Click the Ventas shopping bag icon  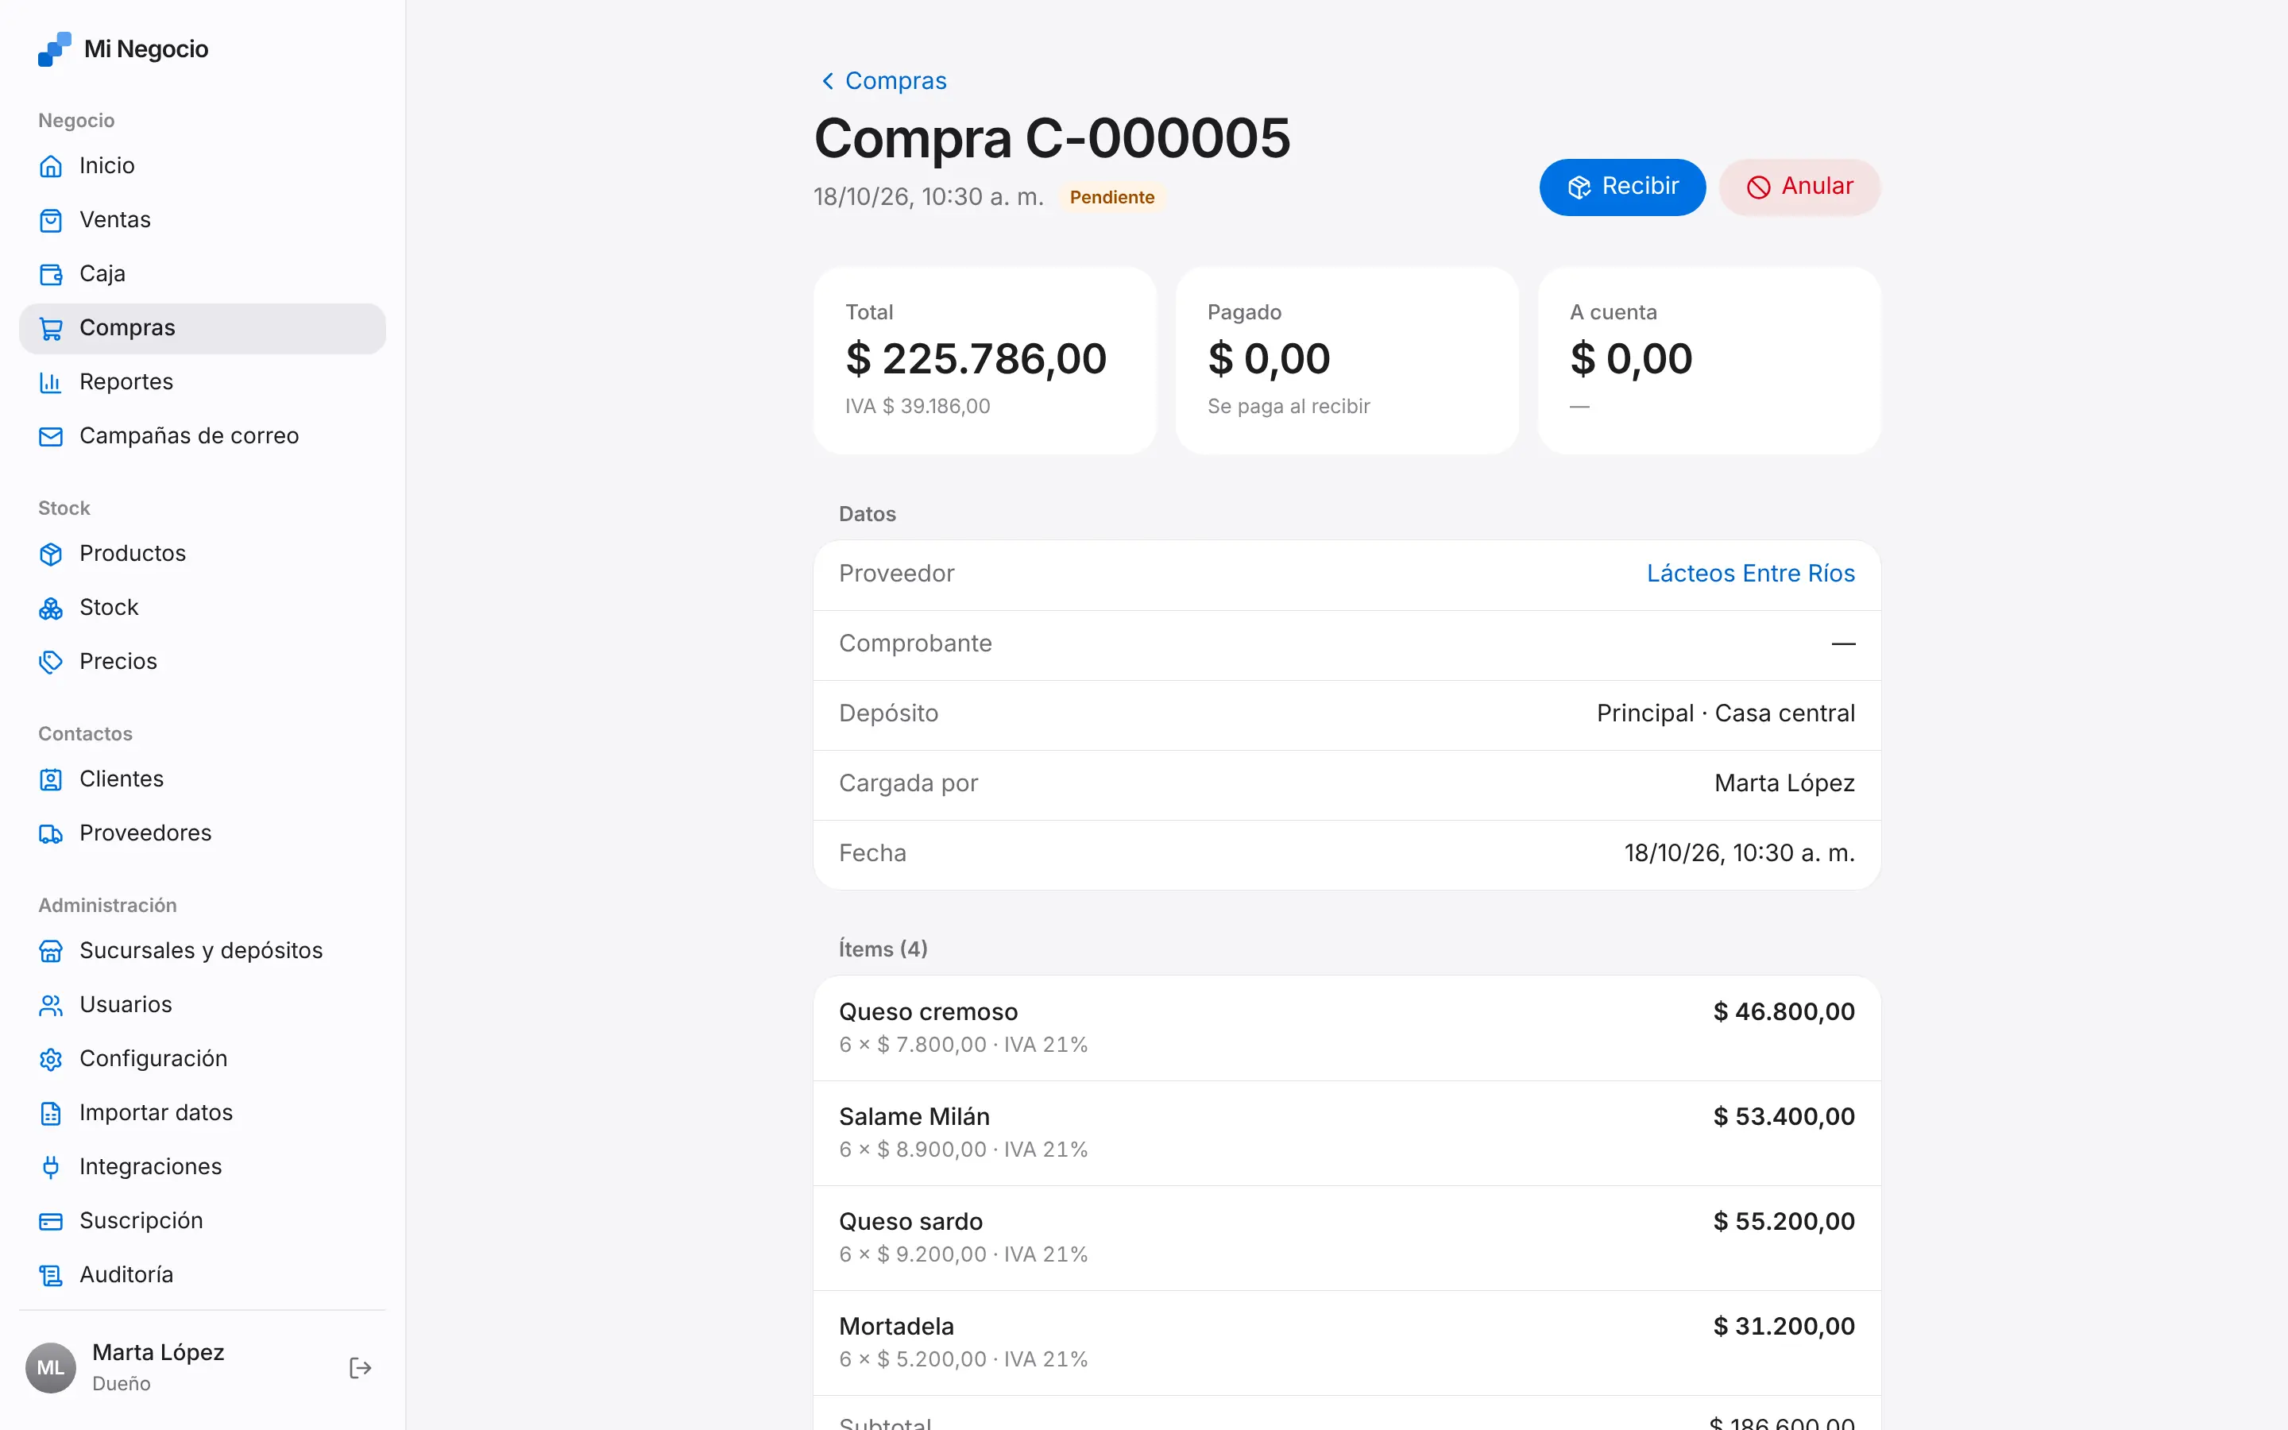51,220
